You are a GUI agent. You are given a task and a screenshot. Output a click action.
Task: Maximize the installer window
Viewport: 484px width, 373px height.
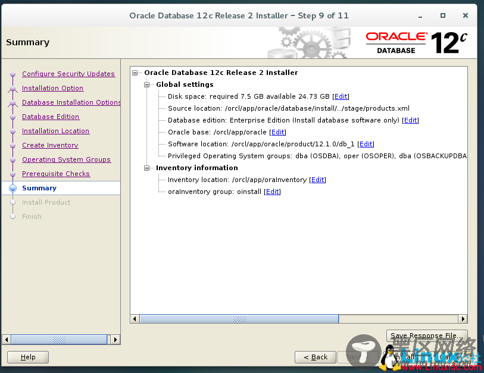pyautogui.click(x=443, y=15)
